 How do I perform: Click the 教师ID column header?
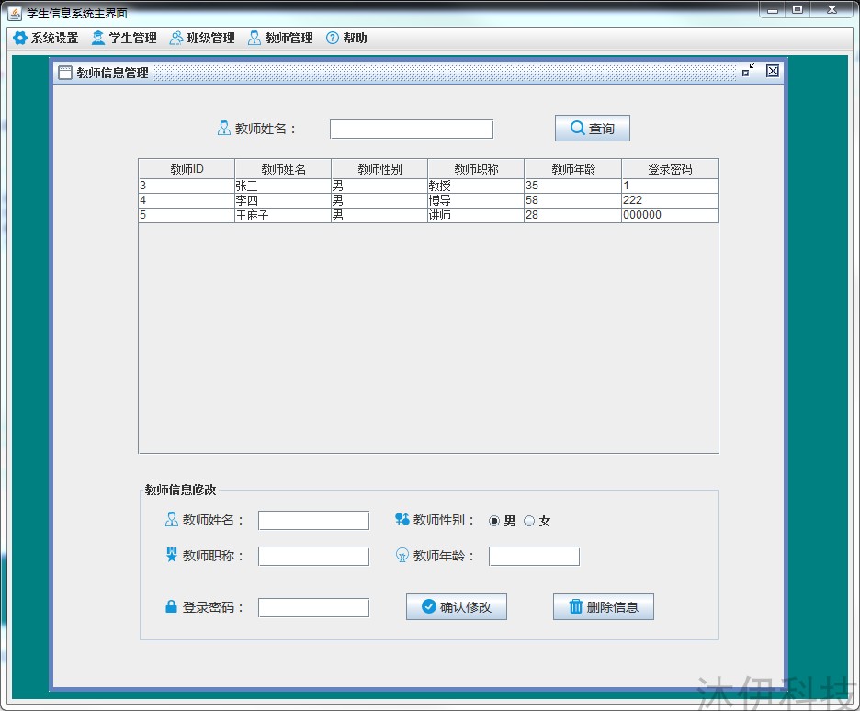pyautogui.click(x=187, y=169)
